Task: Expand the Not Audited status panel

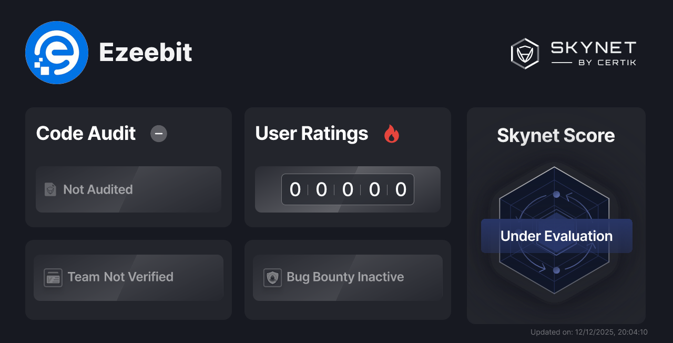Action: pyautogui.click(x=128, y=189)
